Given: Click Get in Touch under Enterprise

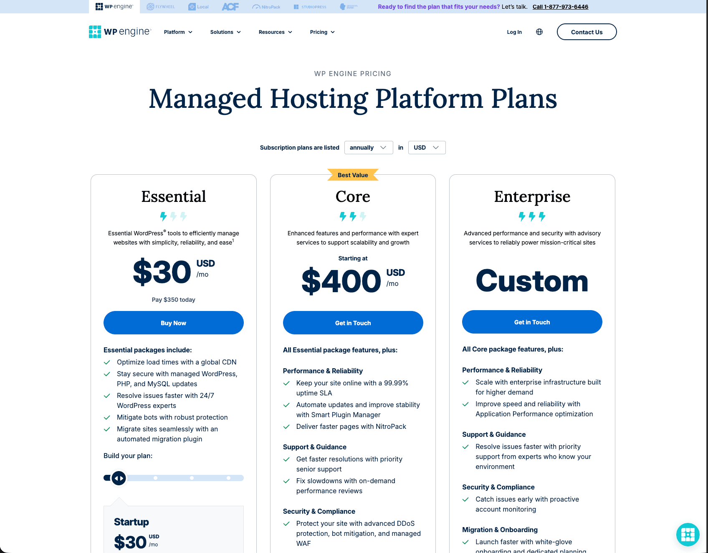Looking at the screenshot, I should coord(532,322).
